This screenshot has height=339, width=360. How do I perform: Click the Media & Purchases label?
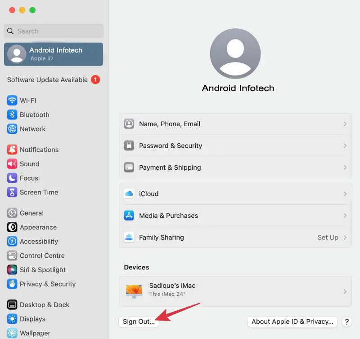tap(168, 216)
